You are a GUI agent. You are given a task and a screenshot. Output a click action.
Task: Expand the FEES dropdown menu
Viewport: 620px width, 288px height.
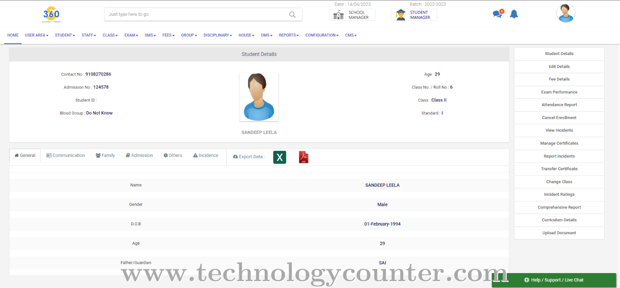click(x=168, y=35)
